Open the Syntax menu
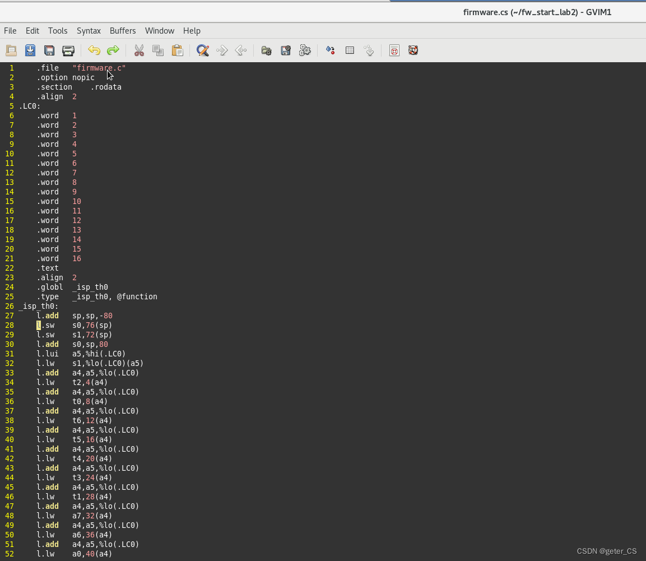 (x=89, y=31)
